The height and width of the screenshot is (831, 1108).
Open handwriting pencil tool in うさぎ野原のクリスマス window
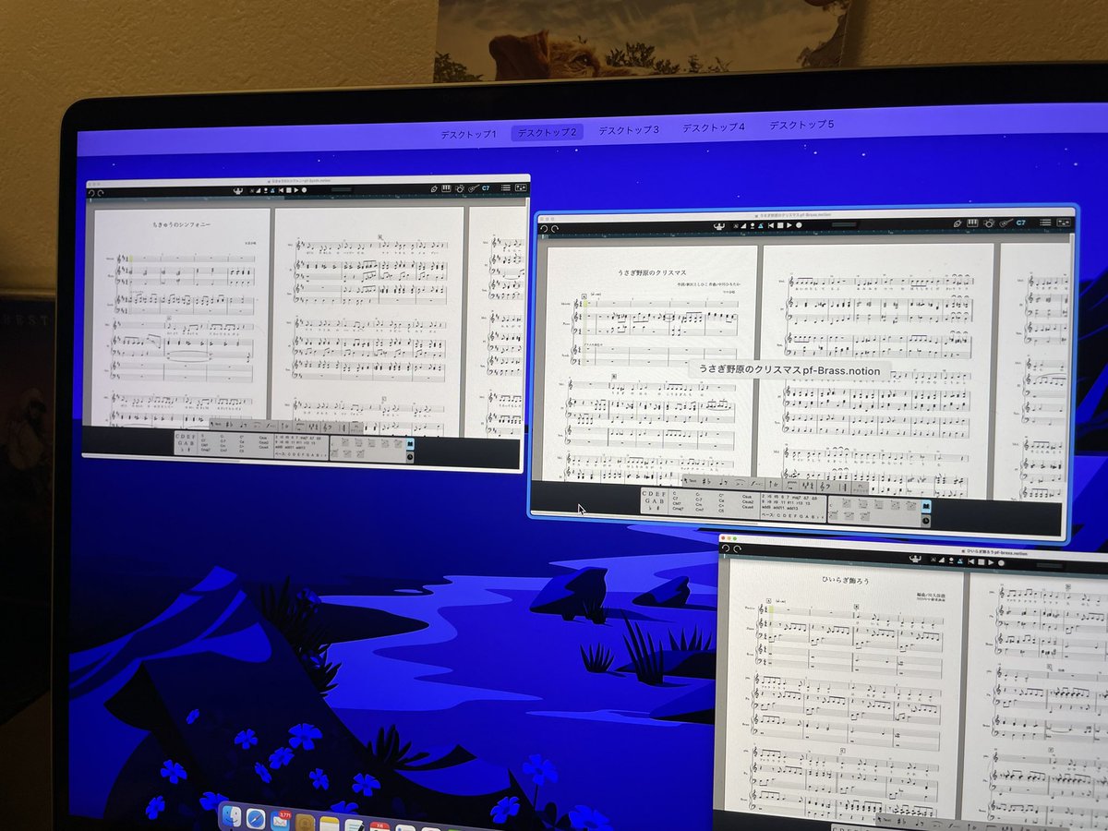coord(957,223)
